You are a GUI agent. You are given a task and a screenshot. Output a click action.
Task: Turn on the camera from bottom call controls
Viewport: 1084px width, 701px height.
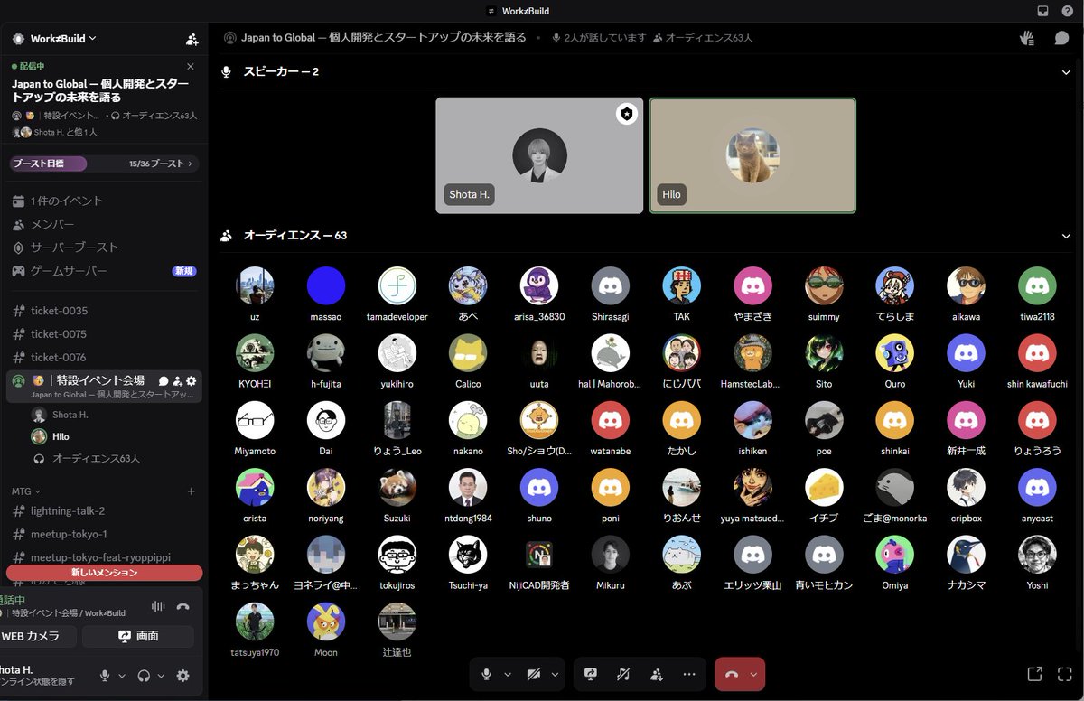[532, 674]
